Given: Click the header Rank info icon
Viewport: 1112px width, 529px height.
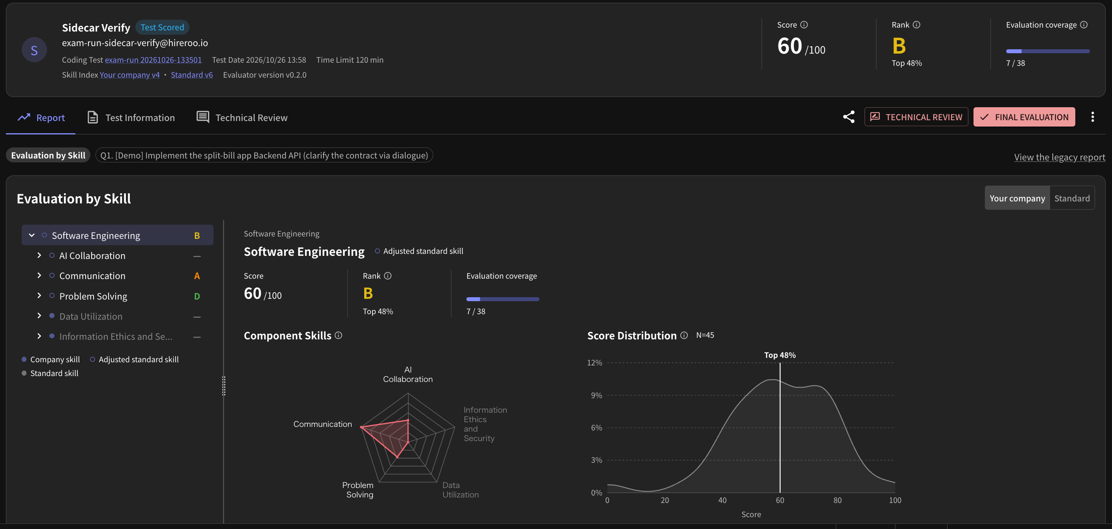Looking at the screenshot, I should pos(916,24).
